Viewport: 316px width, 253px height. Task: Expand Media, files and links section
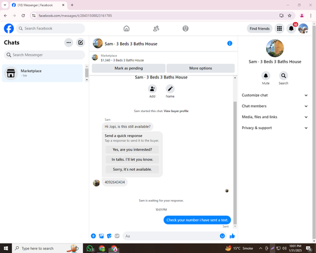275,117
